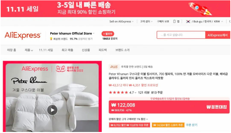Viewport: 231px width, 133px height.
Task: Click the store search input field
Action: (x=181, y=35)
